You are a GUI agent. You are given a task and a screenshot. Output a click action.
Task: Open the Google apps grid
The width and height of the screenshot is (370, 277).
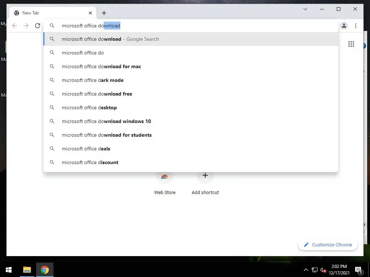tap(351, 44)
